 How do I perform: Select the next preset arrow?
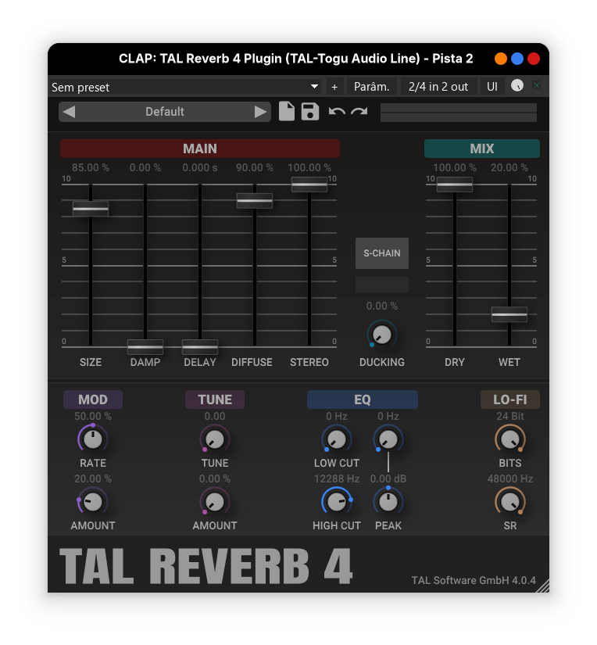pyautogui.click(x=260, y=112)
